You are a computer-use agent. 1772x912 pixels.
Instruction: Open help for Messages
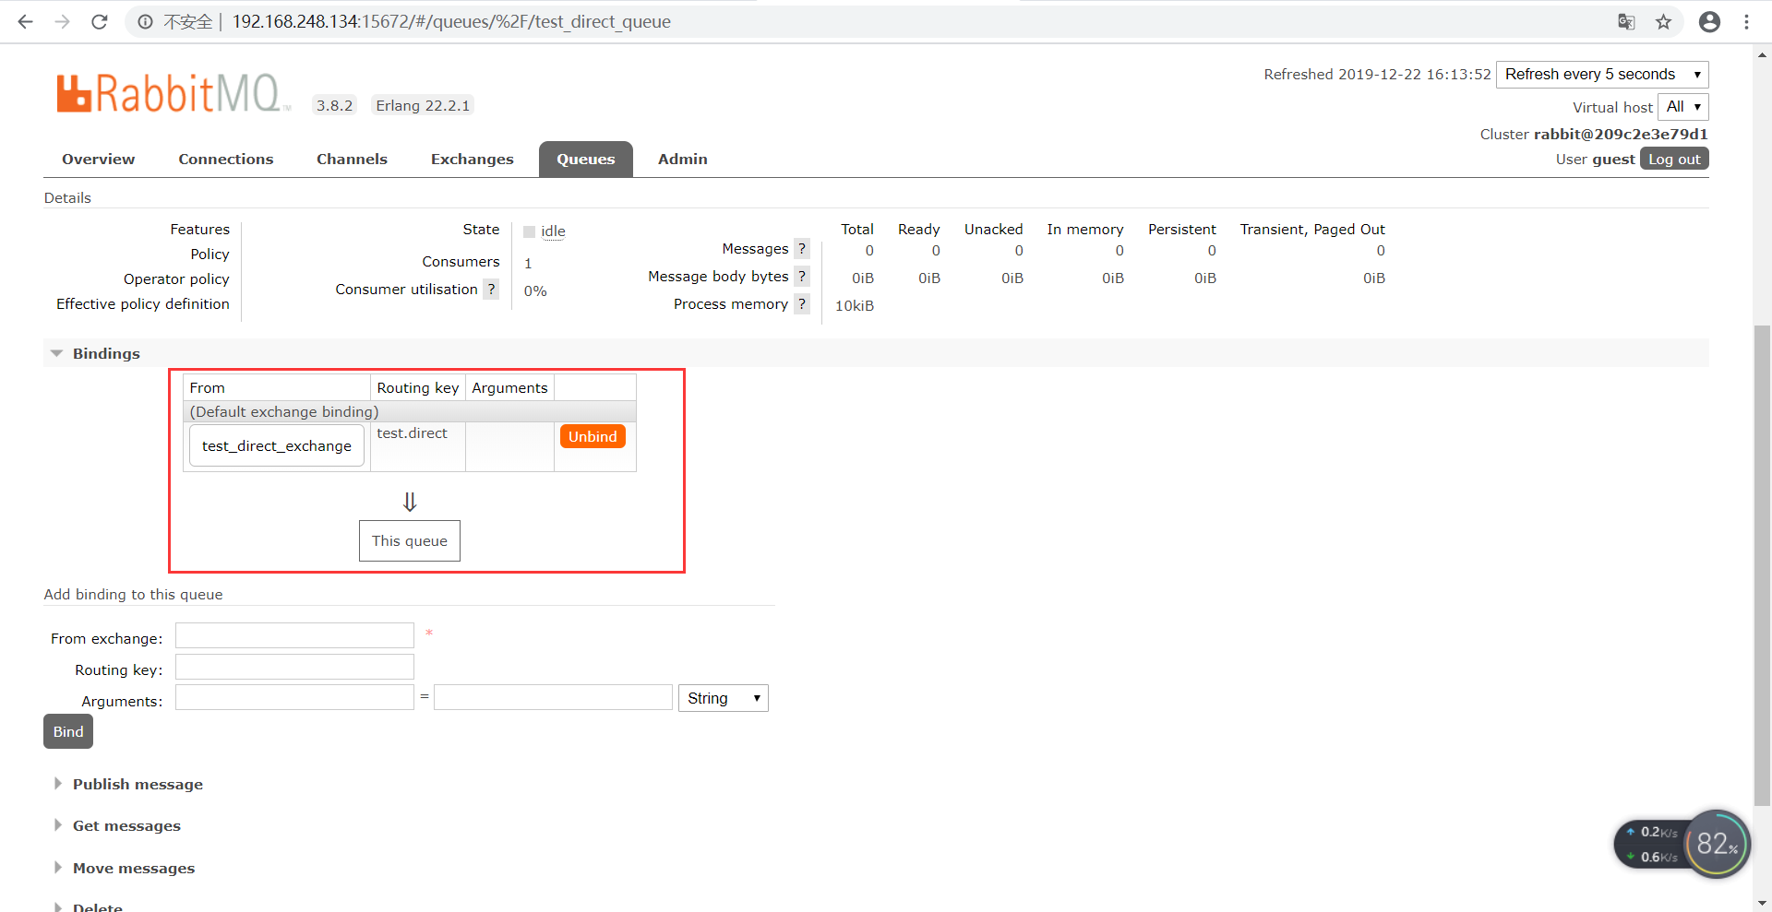click(x=802, y=249)
